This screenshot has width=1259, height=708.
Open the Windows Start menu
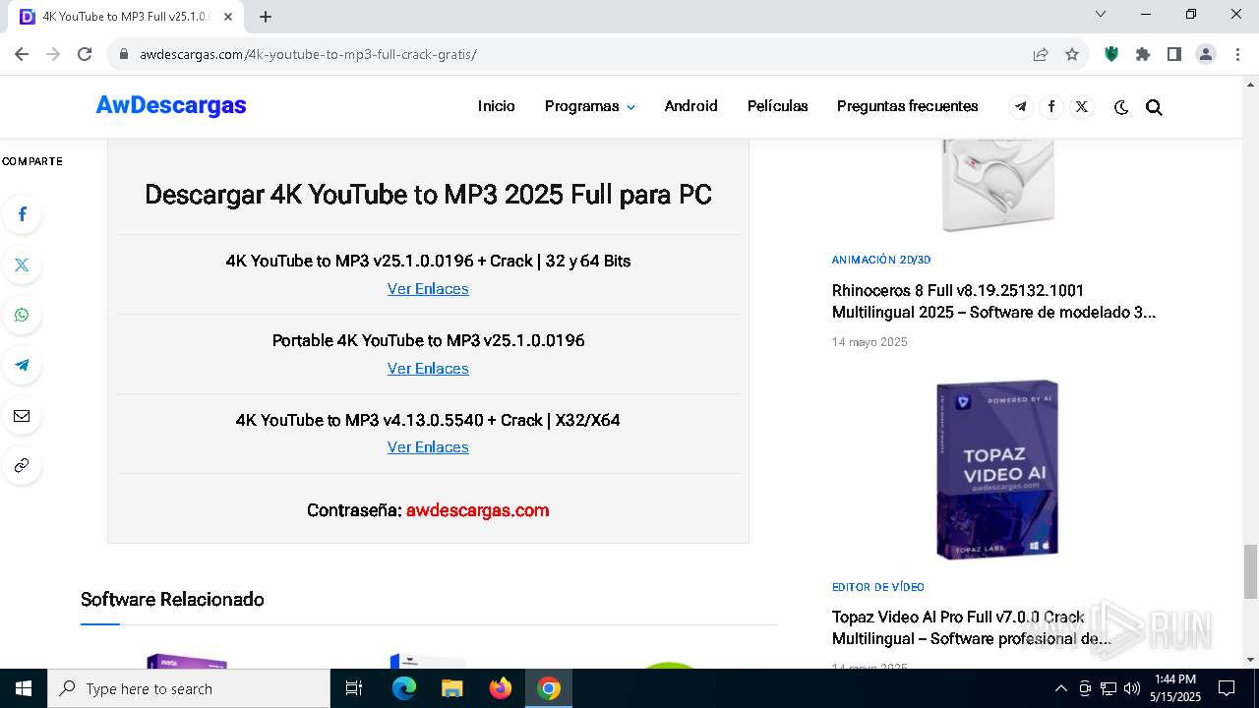click(24, 688)
